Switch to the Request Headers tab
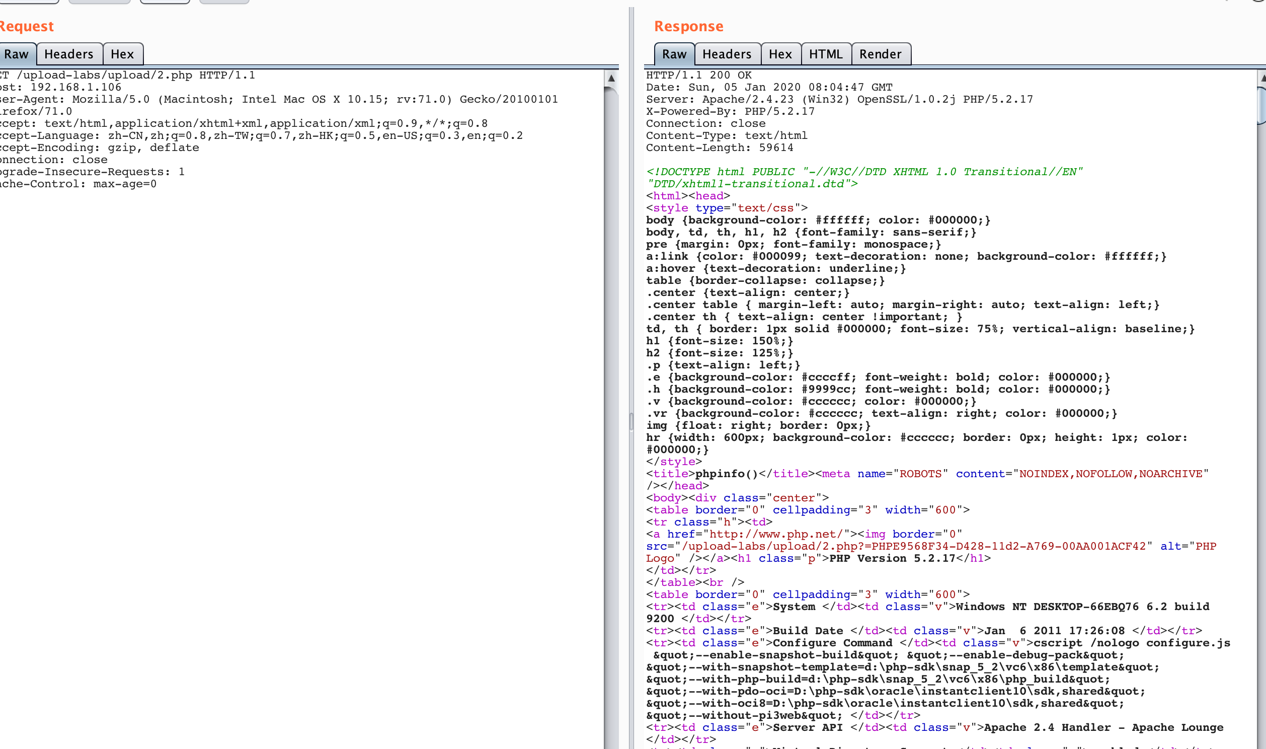 pos(69,54)
